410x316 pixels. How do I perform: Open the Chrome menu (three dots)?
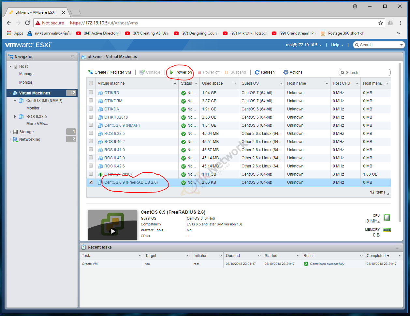click(x=401, y=23)
